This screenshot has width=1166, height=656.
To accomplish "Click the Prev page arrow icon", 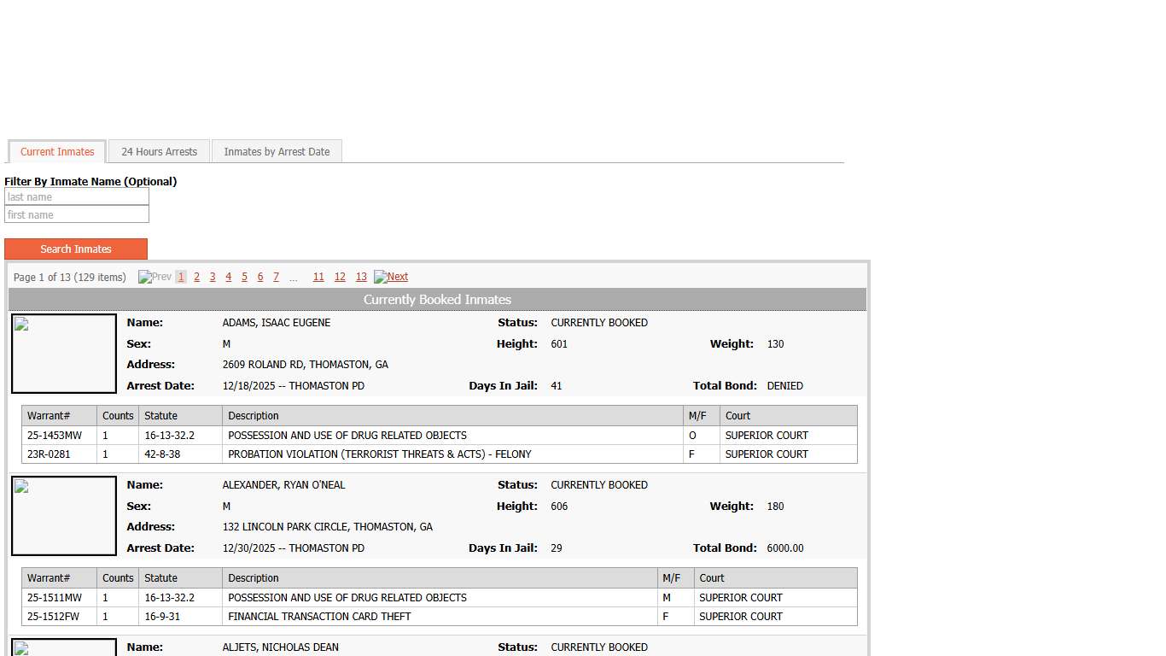I will (144, 277).
